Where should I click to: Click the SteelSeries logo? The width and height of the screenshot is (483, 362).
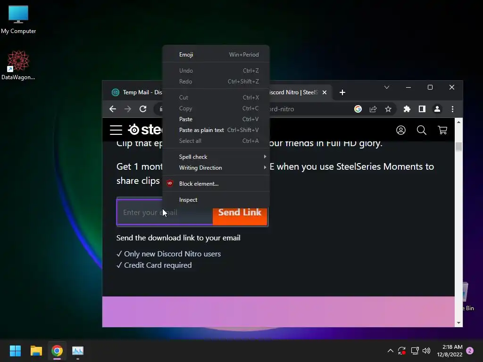[145, 130]
